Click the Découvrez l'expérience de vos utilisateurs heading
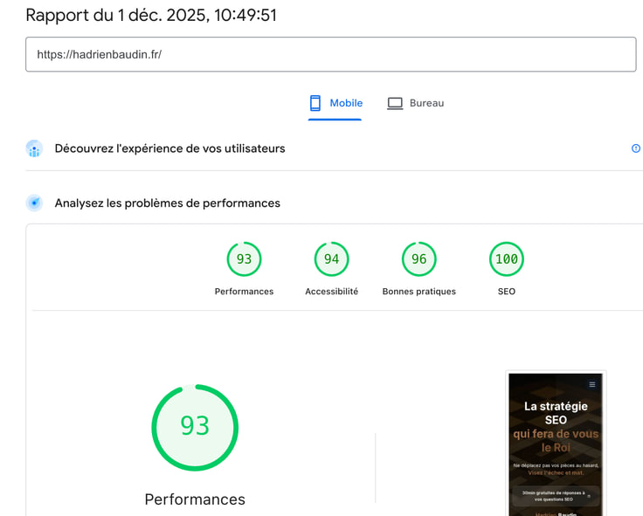The width and height of the screenshot is (643, 516). (169, 148)
